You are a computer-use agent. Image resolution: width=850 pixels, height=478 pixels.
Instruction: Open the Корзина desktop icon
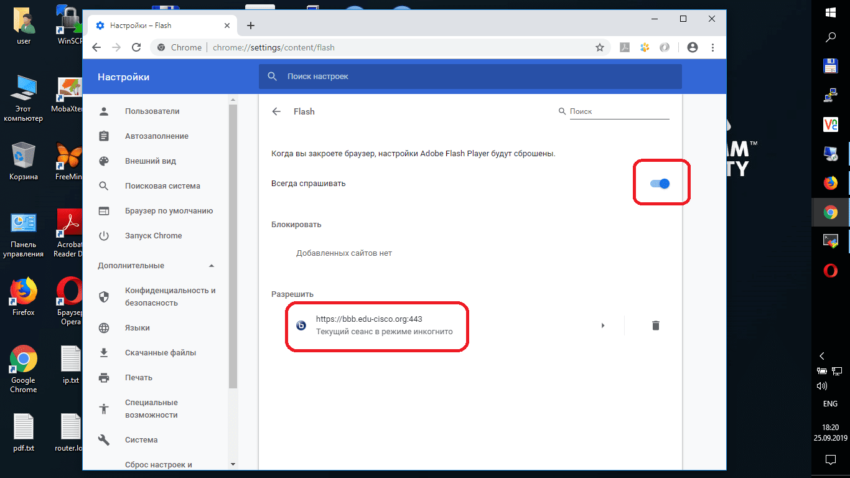point(24,161)
